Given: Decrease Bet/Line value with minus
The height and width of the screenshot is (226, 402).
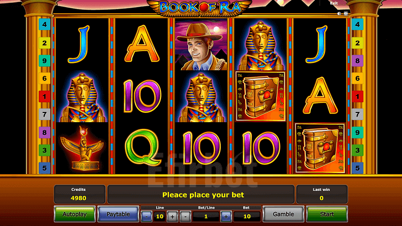Looking at the screenshot, I should point(185,216).
